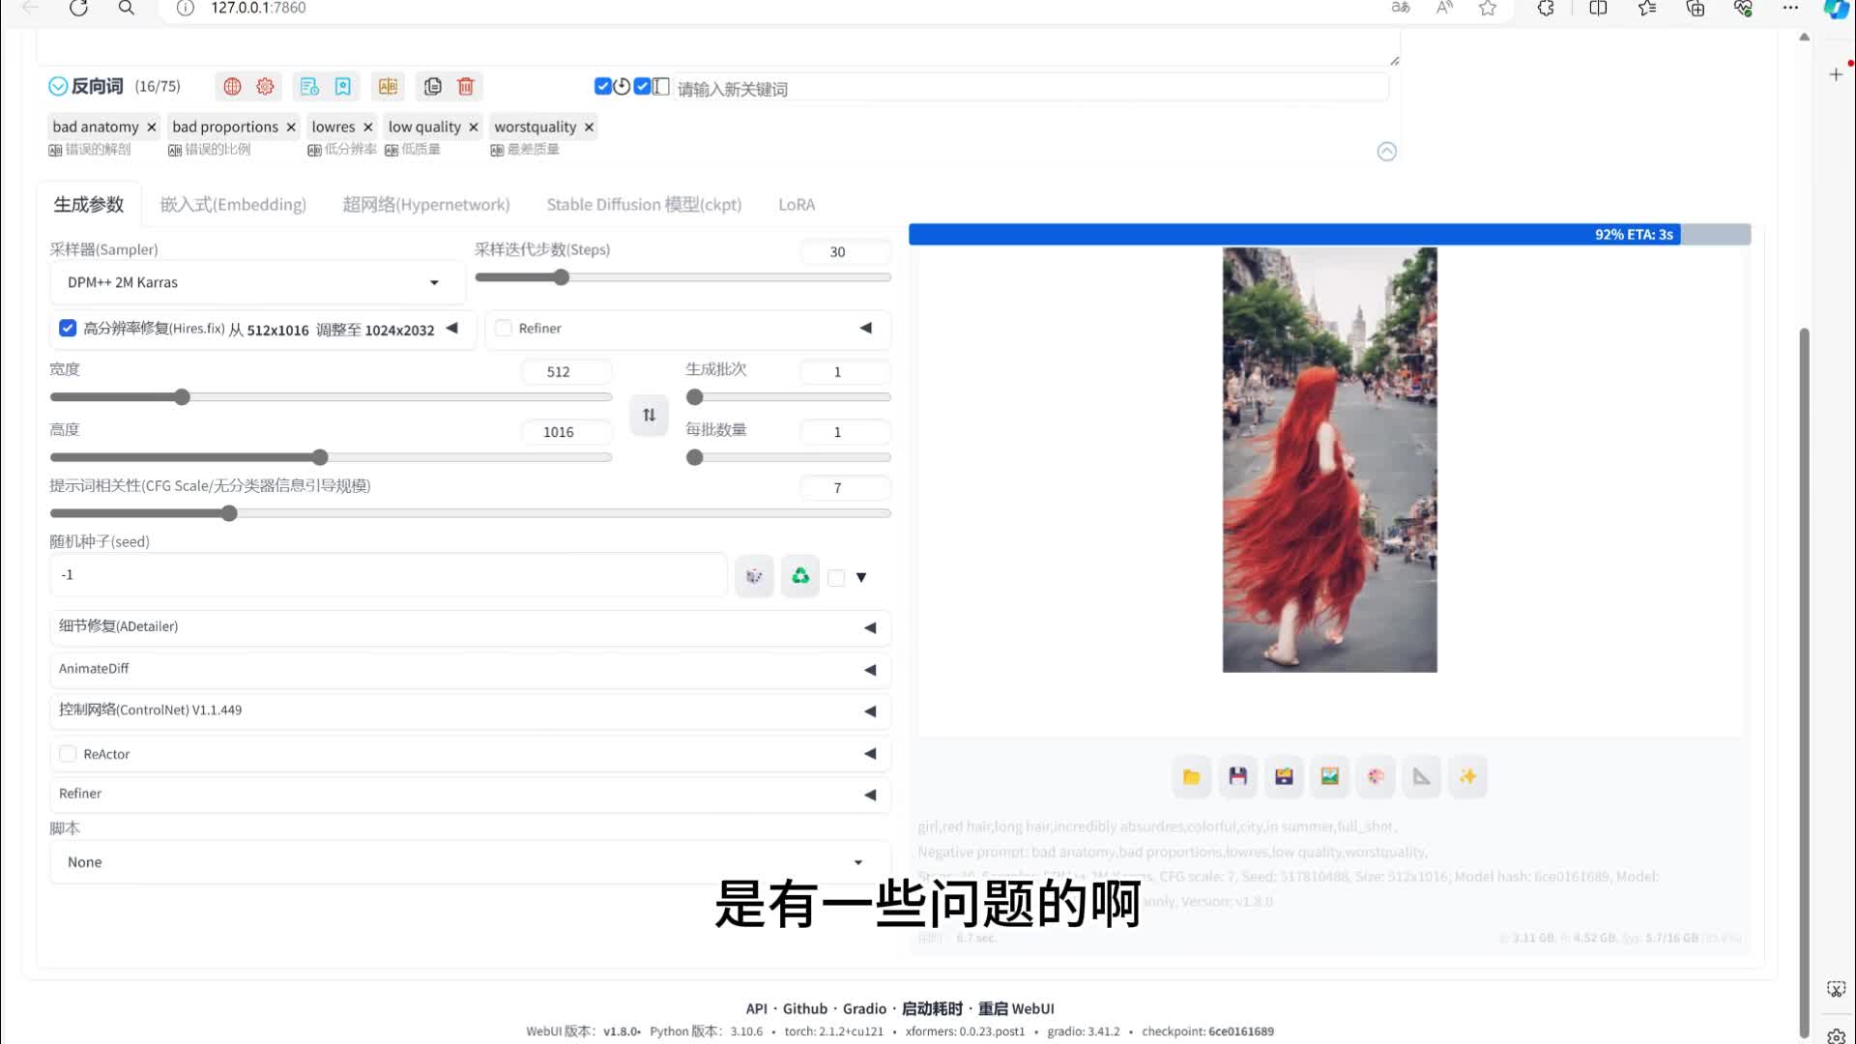The height and width of the screenshot is (1044, 1856).
Task: Open the LoRA tab
Action: point(797,205)
